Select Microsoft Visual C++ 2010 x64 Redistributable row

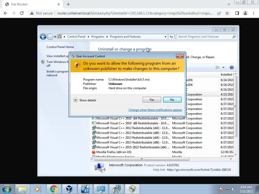click(x=163, y=118)
